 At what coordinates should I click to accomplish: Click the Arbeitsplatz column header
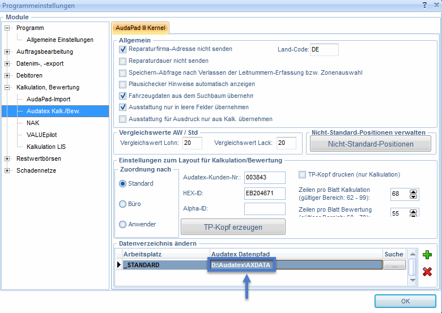(166, 254)
